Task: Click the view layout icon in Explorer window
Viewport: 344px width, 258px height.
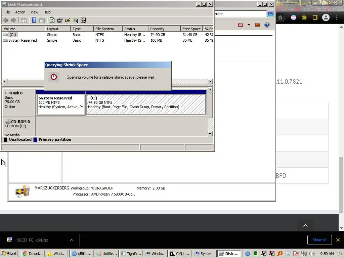Action: tap(241, 25)
